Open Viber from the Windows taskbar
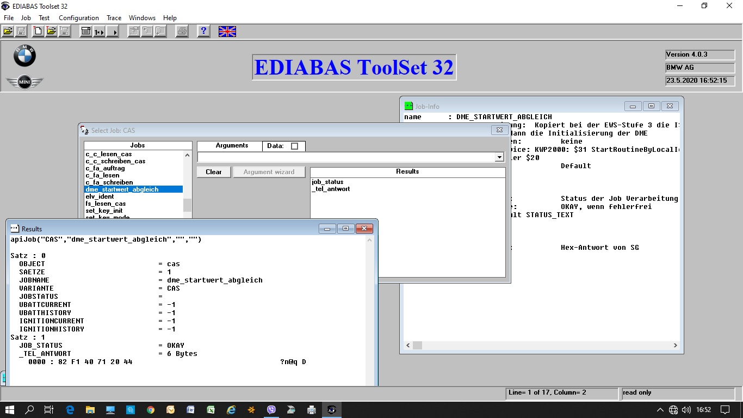This screenshot has height=418, width=743. (x=271, y=410)
